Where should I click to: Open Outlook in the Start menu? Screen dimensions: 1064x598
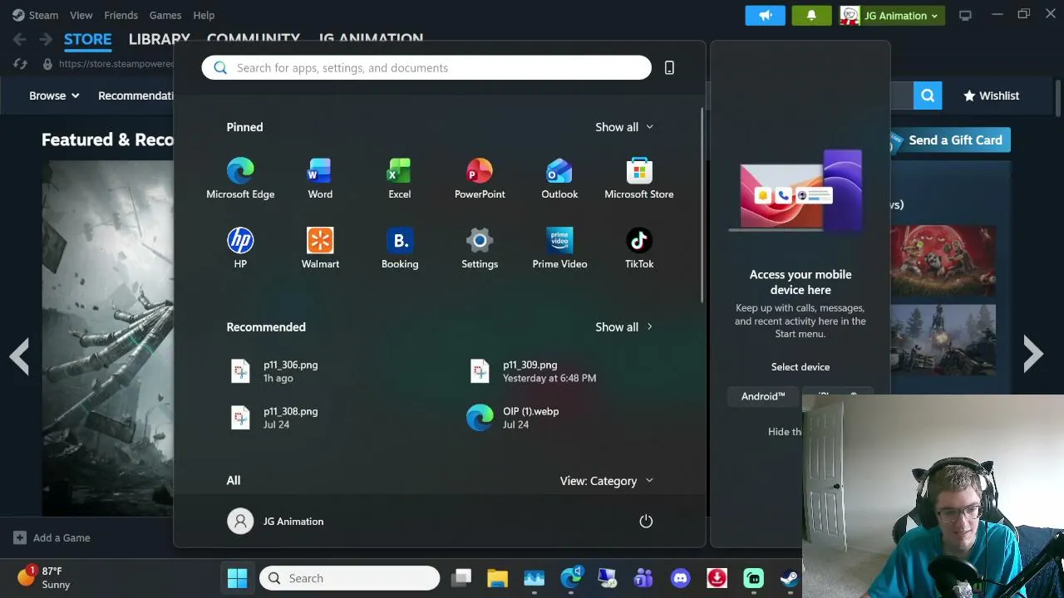pyautogui.click(x=559, y=179)
